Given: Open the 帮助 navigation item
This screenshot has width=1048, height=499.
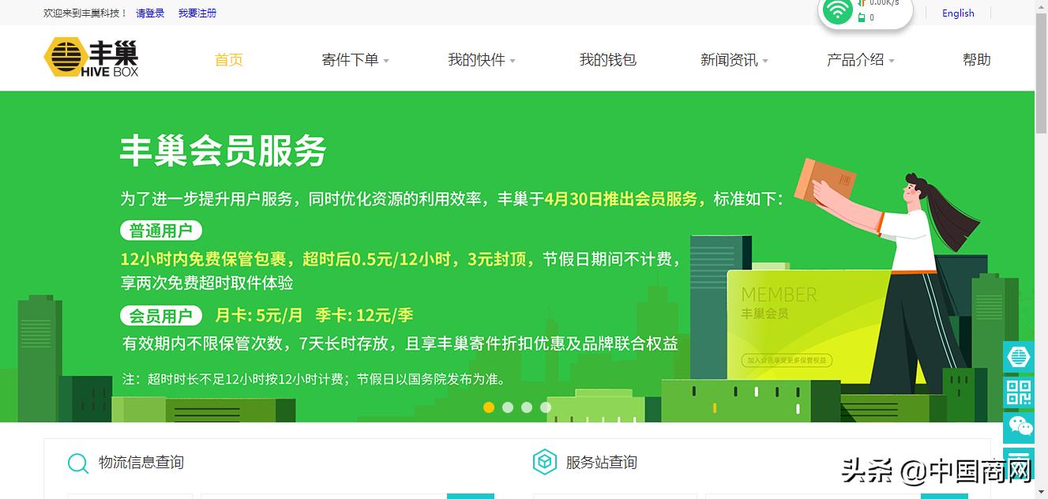Looking at the screenshot, I should click(x=977, y=59).
